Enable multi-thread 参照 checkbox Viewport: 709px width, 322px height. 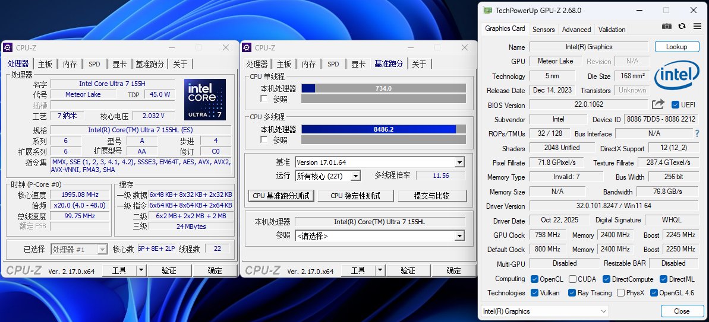tap(264, 140)
